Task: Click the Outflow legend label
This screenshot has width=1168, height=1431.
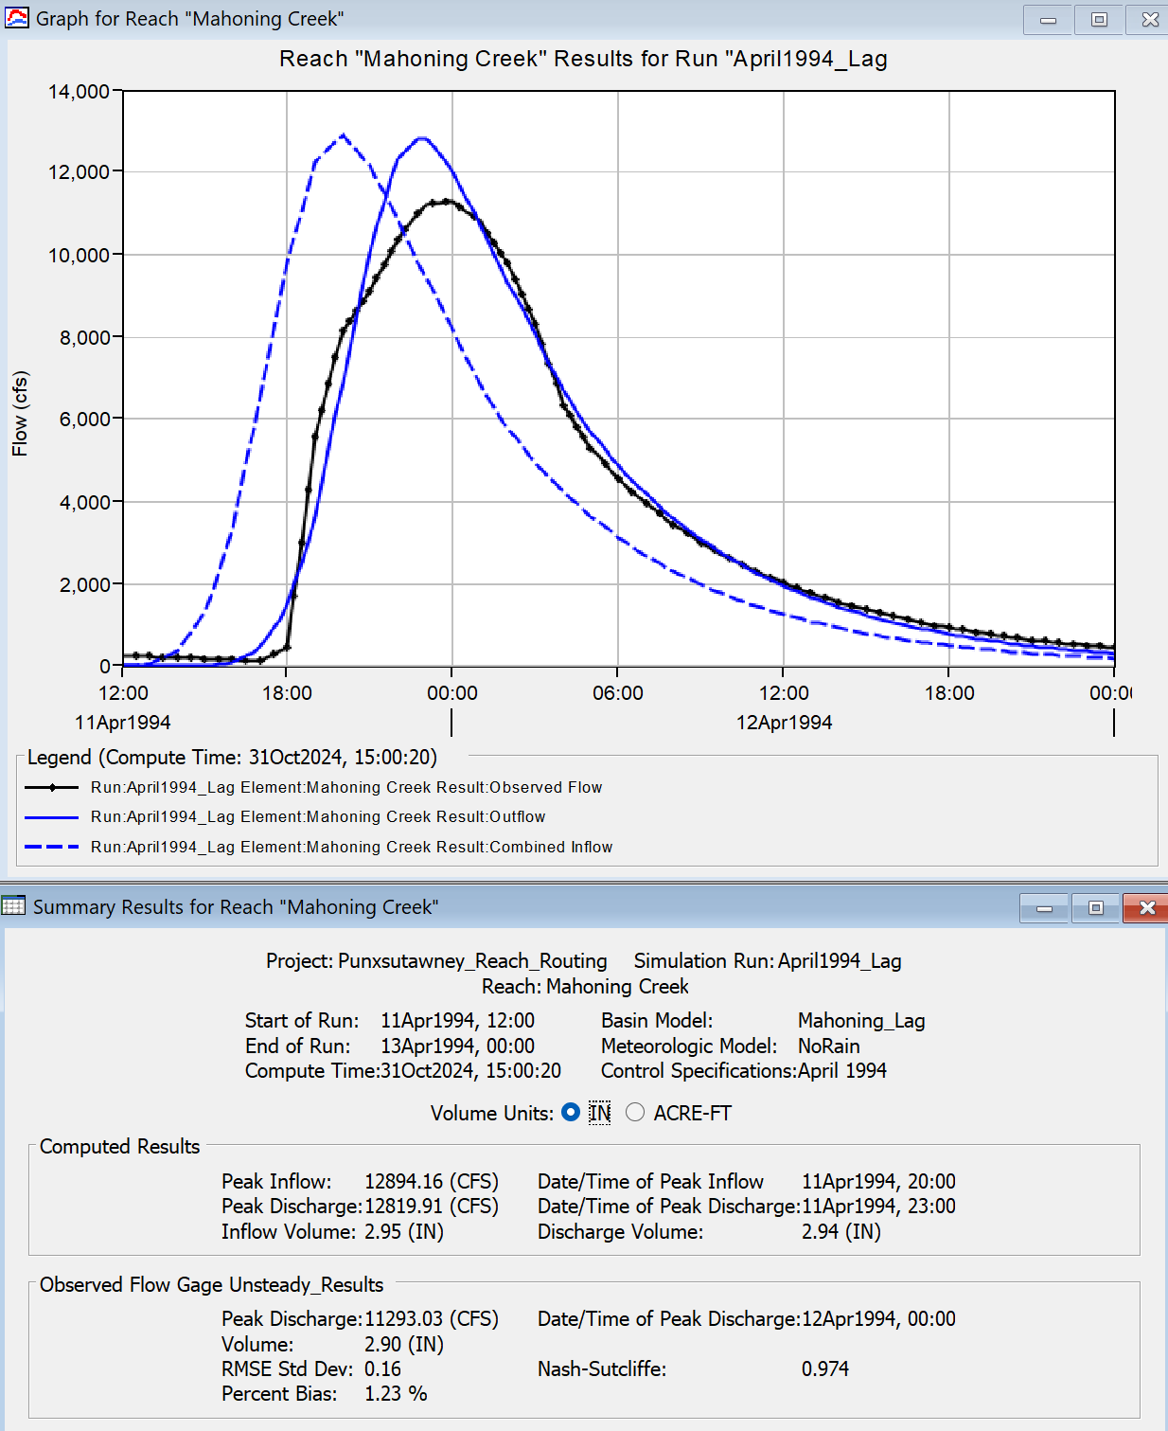Action: (318, 816)
